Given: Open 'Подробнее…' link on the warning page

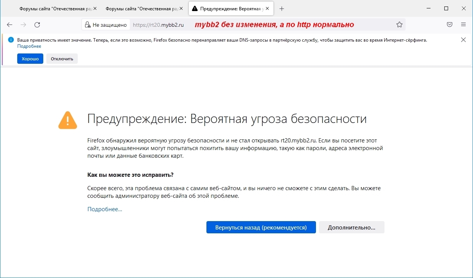Looking at the screenshot, I should coord(105,209).
